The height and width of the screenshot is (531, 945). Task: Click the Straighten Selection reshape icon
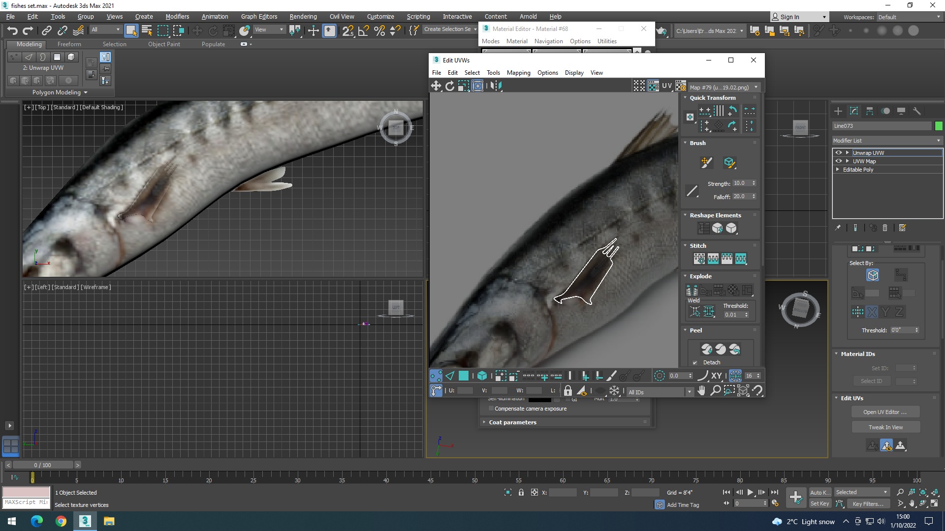point(704,228)
